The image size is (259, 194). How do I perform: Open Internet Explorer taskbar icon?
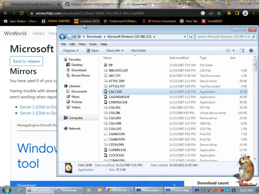point(20,190)
